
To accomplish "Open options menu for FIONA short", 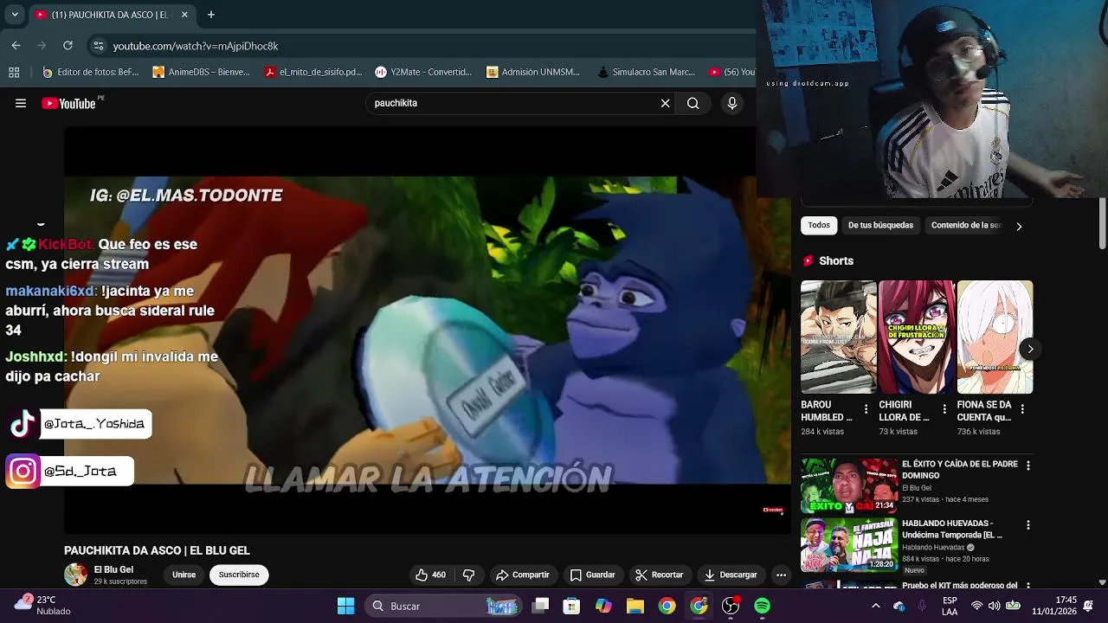I will (x=1022, y=409).
